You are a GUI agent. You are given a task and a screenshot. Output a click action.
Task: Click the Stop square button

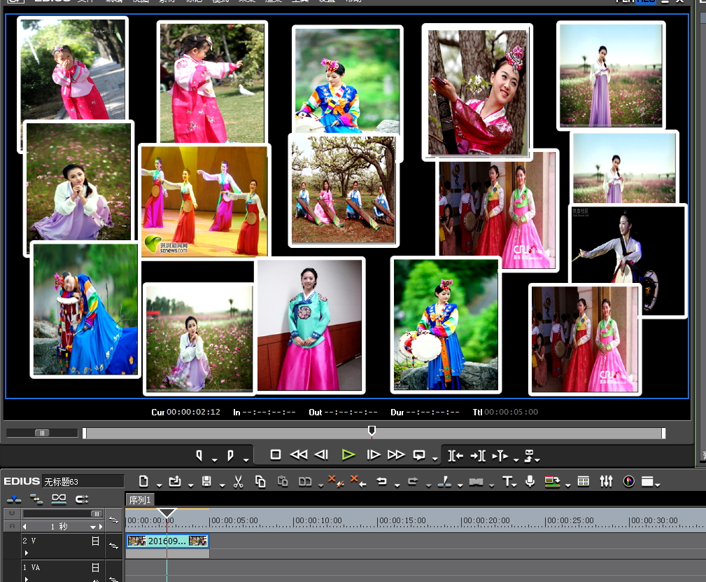[276, 455]
